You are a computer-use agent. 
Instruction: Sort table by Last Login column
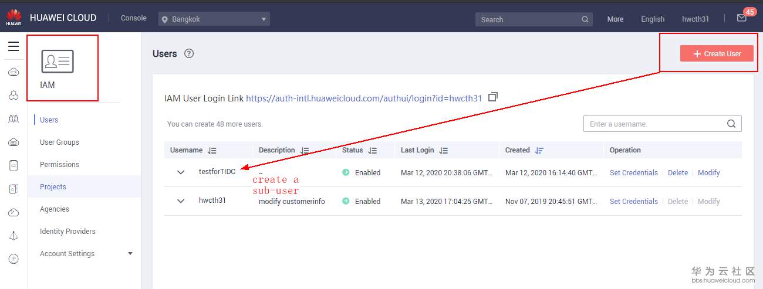coord(444,151)
